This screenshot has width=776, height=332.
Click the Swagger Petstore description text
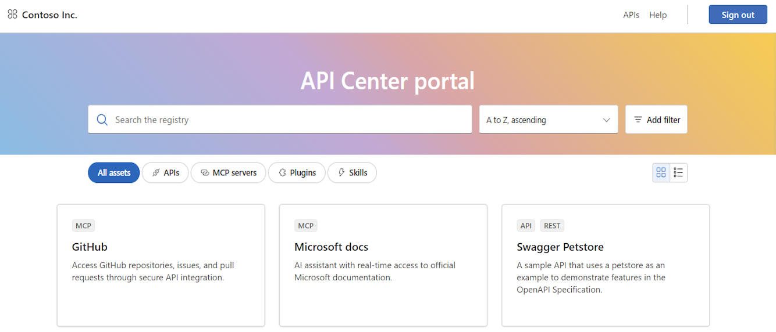(591, 277)
